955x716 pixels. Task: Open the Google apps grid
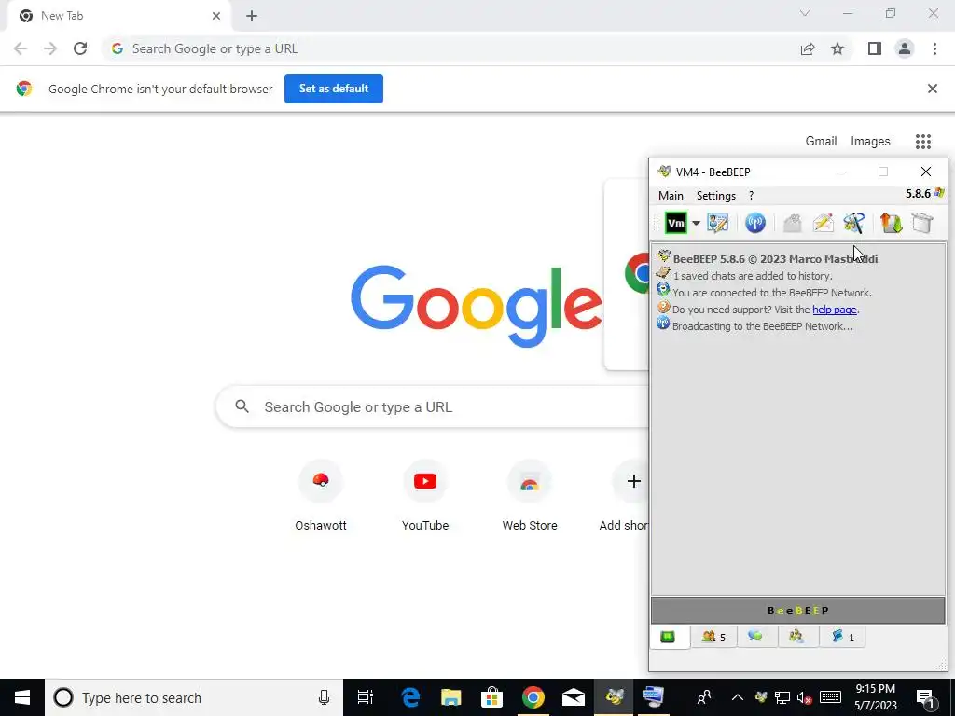(x=923, y=142)
